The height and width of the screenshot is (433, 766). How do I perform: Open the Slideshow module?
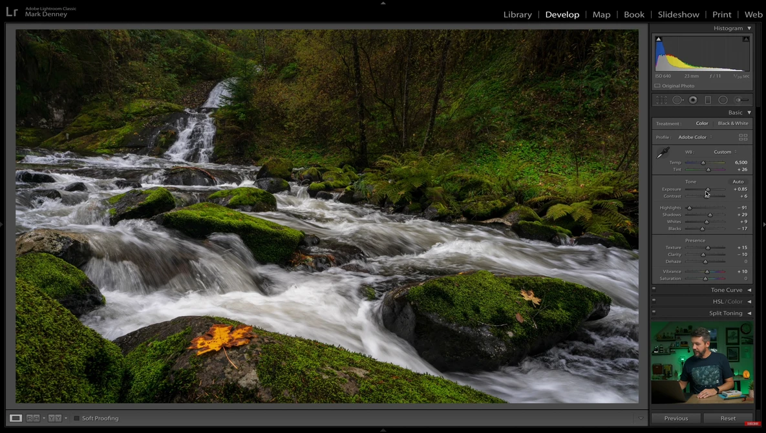click(x=679, y=15)
